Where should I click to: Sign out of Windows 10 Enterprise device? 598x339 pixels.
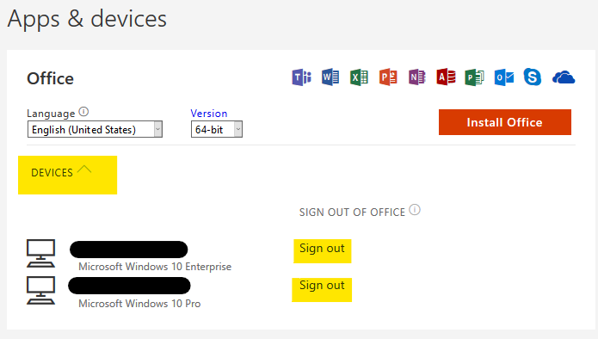[x=322, y=249]
